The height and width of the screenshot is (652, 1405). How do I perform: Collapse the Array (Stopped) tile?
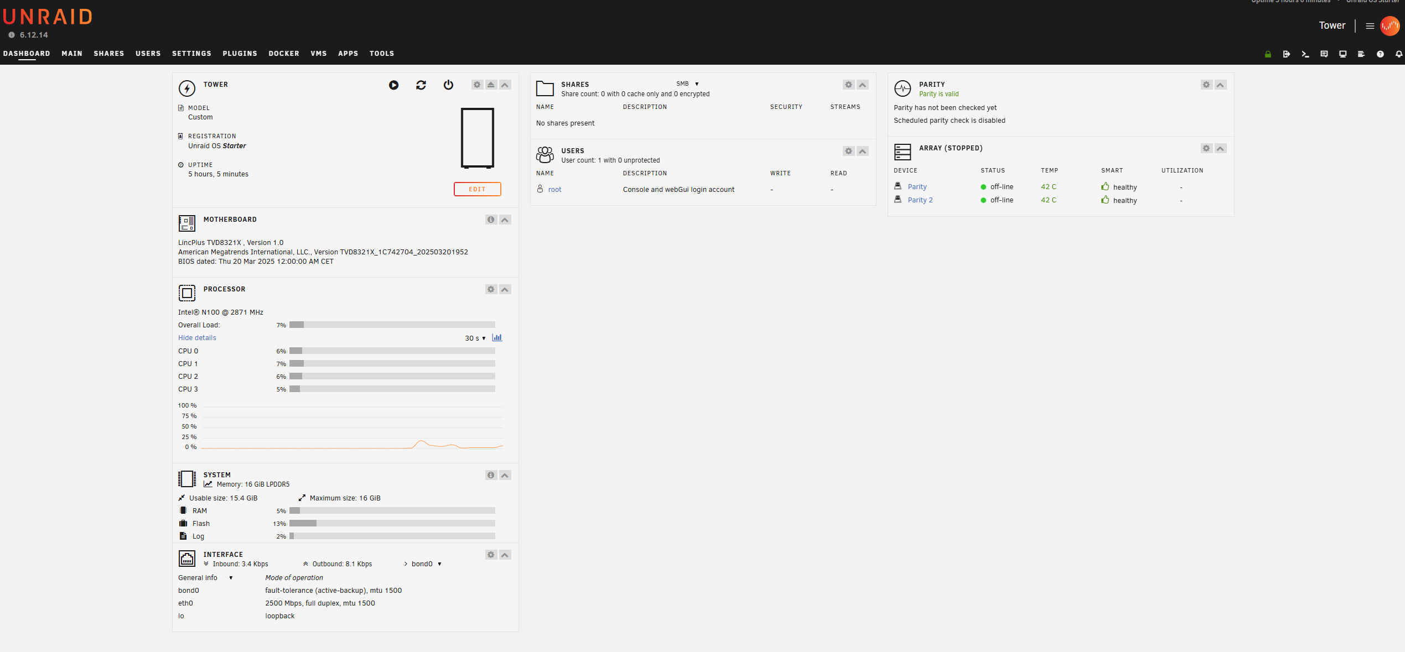(x=1220, y=148)
